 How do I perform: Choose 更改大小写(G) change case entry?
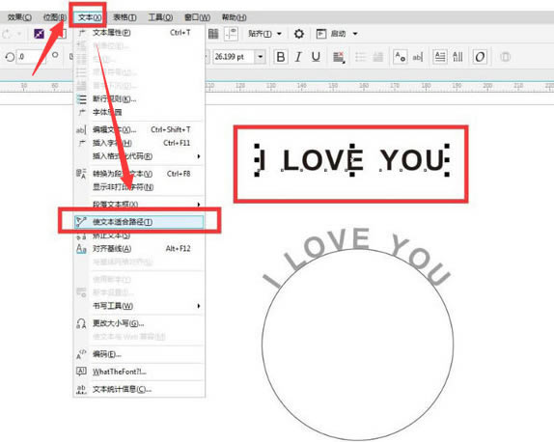tap(139, 323)
